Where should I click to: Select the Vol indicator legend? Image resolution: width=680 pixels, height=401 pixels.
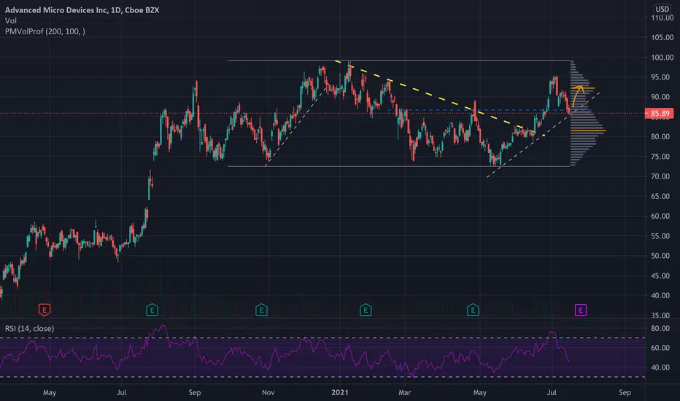pos(11,21)
